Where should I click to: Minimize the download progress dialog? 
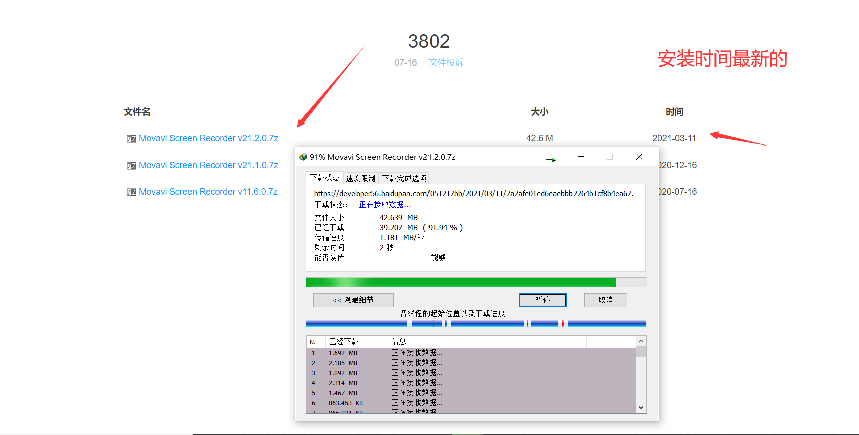[x=581, y=157]
